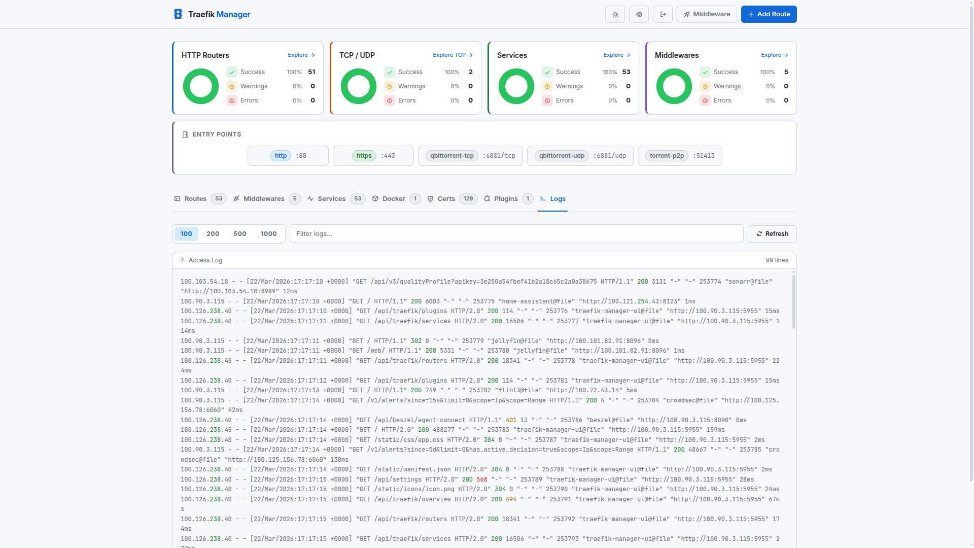
Task: Click the Access Log terminal icon
Action: (184, 260)
